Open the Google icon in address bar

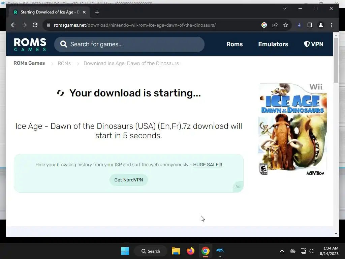[x=264, y=25]
